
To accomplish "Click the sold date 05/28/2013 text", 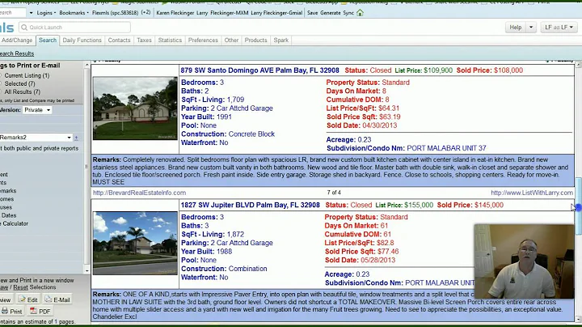I will (377, 260).
